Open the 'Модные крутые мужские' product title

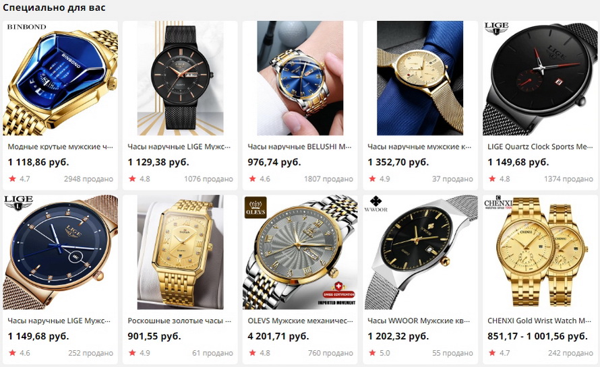point(61,147)
